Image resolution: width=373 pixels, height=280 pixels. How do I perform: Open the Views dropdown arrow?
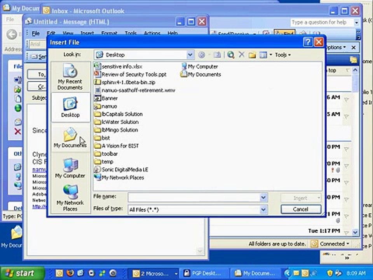270,55
